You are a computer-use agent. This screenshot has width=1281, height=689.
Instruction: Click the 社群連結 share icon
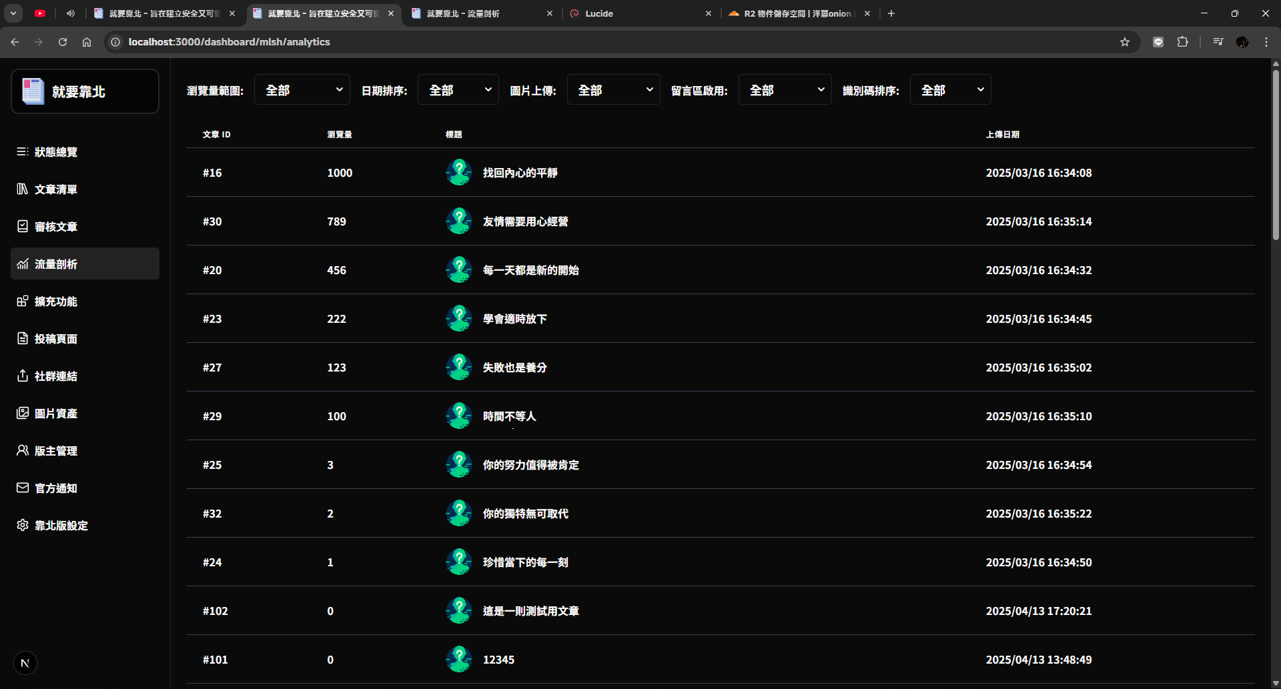click(22, 376)
